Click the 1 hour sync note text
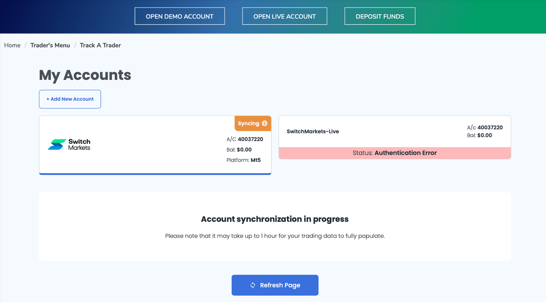This screenshot has height=302, width=546. click(x=275, y=236)
